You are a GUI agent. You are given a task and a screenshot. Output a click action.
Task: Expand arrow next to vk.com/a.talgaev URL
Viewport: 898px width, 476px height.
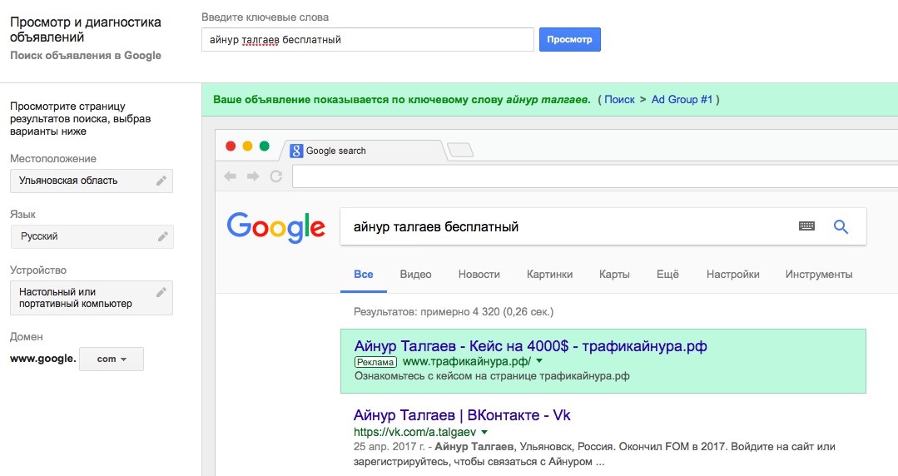coord(484,432)
